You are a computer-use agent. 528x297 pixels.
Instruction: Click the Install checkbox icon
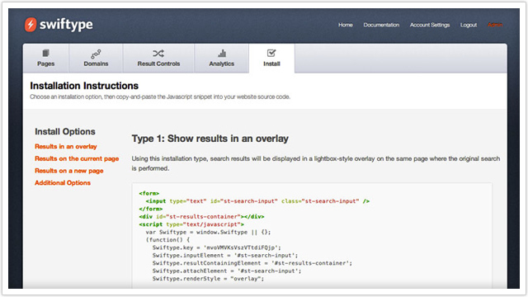click(x=271, y=53)
